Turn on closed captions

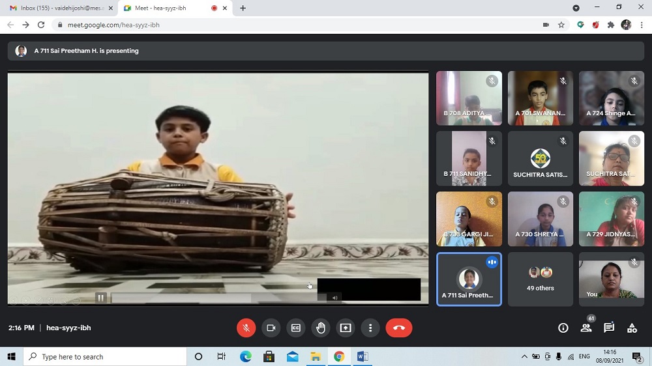point(295,328)
